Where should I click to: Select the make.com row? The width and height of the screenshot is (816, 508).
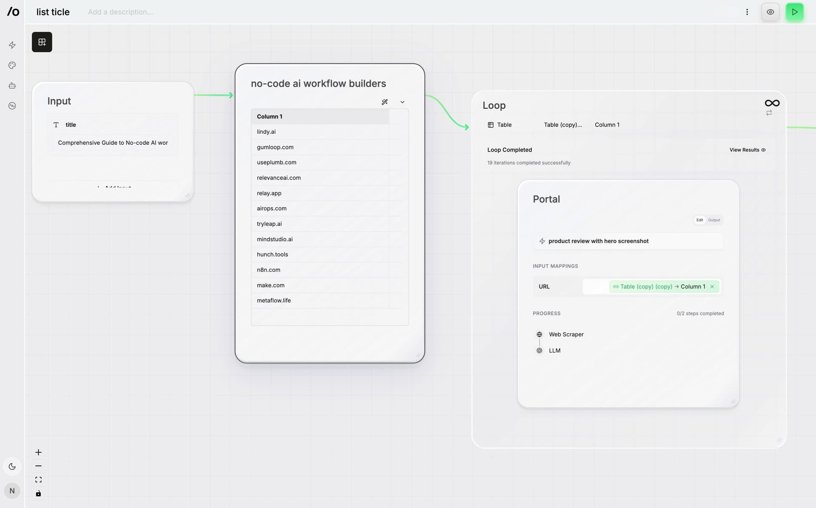point(320,285)
